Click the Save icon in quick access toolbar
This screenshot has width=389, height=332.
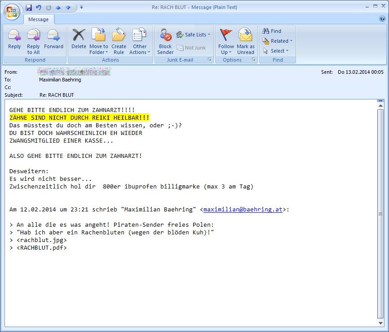[29, 8]
